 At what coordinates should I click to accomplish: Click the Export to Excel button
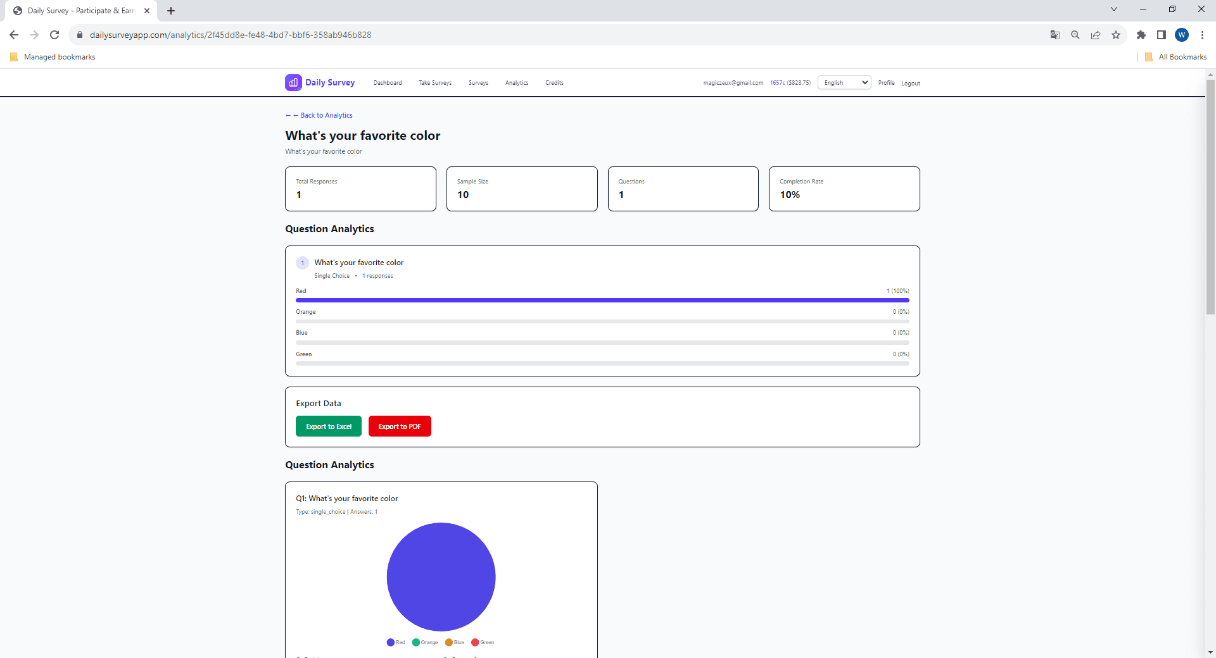click(328, 426)
